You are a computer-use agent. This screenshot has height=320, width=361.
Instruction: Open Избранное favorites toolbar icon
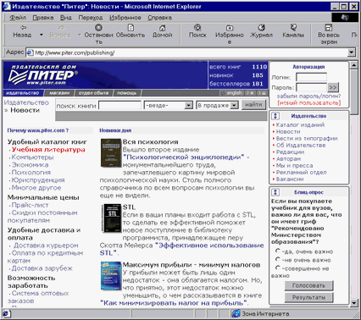[230, 28]
